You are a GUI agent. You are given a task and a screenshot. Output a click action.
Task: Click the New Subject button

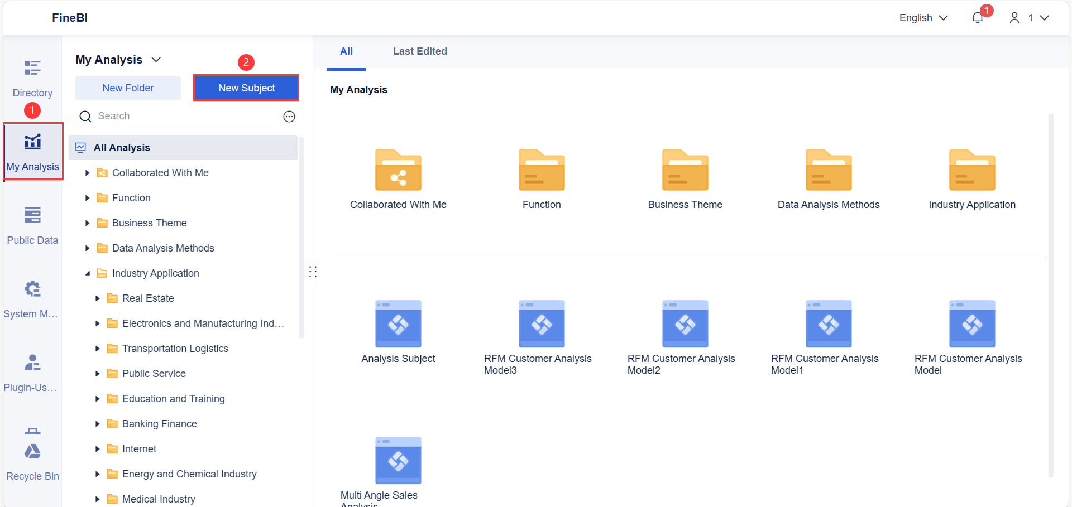click(x=246, y=88)
